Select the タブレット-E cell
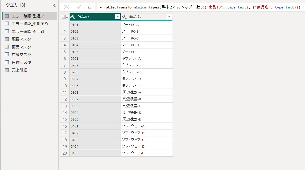This screenshot has width=305, height=170. tap(147, 86)
